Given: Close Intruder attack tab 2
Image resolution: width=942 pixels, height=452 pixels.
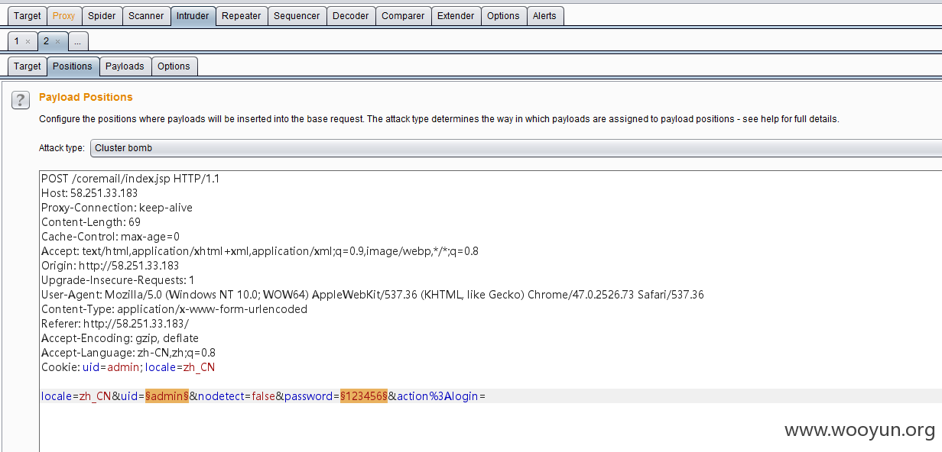Looking at the screenshot, I should [x=57, y=41].
